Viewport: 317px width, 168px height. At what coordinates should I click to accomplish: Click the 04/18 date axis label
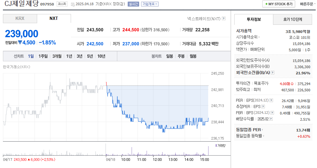[110, 160]
